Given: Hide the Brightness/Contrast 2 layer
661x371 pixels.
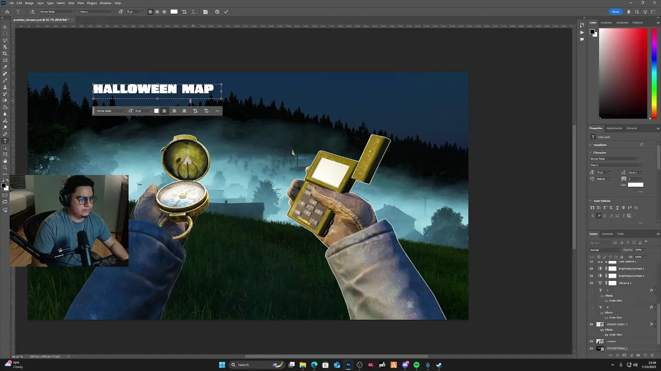Looking at the screenshot, I should (x=592, y=276).
